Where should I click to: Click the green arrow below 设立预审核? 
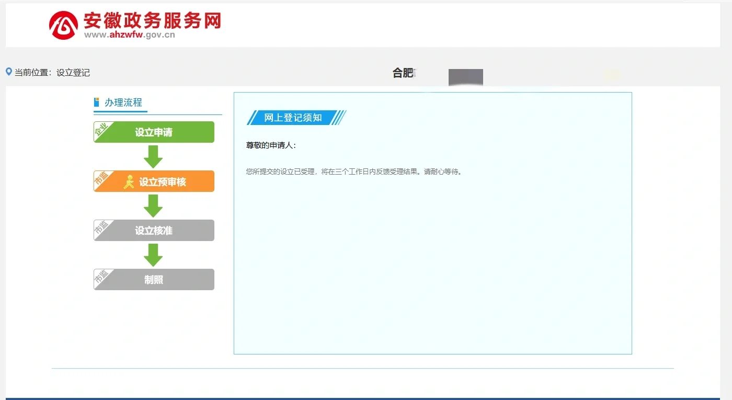(x=153, y=205)
